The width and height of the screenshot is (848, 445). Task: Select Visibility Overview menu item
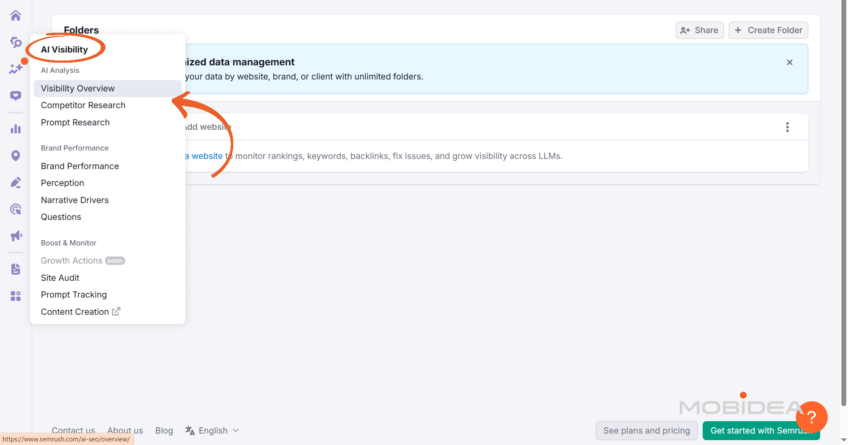[x=78, y=88]
